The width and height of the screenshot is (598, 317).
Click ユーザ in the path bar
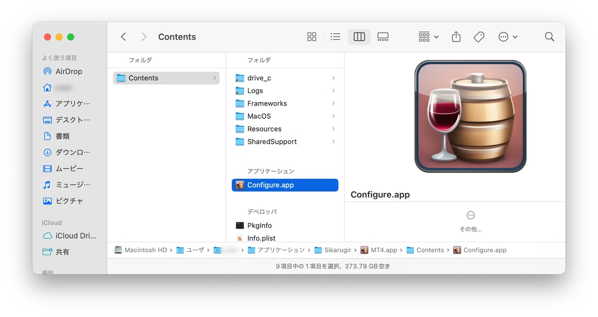pos(191,250)
